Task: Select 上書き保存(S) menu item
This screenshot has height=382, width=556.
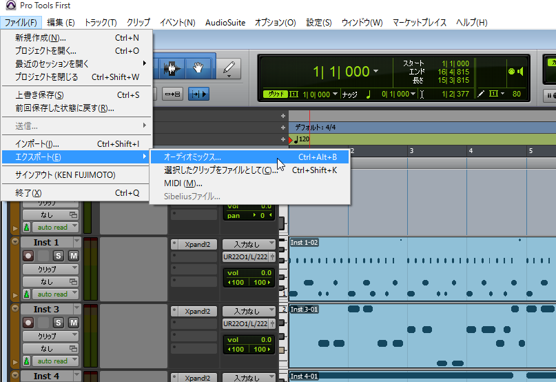Action: (75, 94)
